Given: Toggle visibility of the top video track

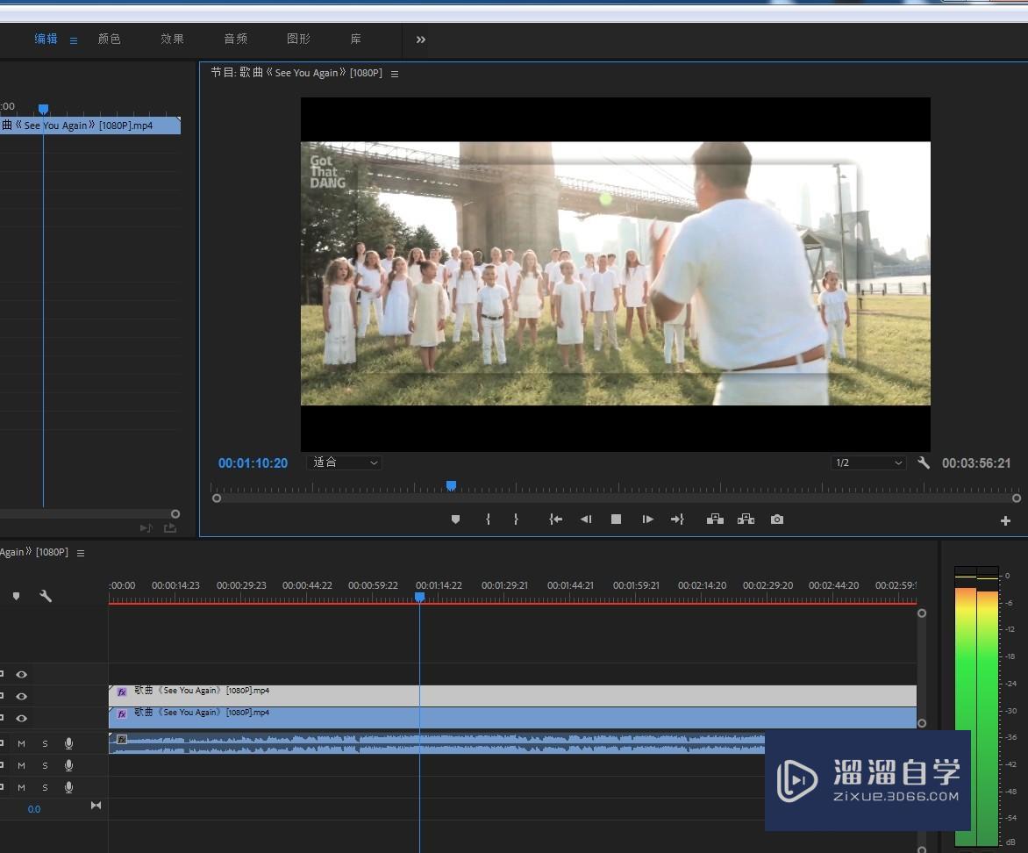Looking at the screenshot, I should coord(22,675).
